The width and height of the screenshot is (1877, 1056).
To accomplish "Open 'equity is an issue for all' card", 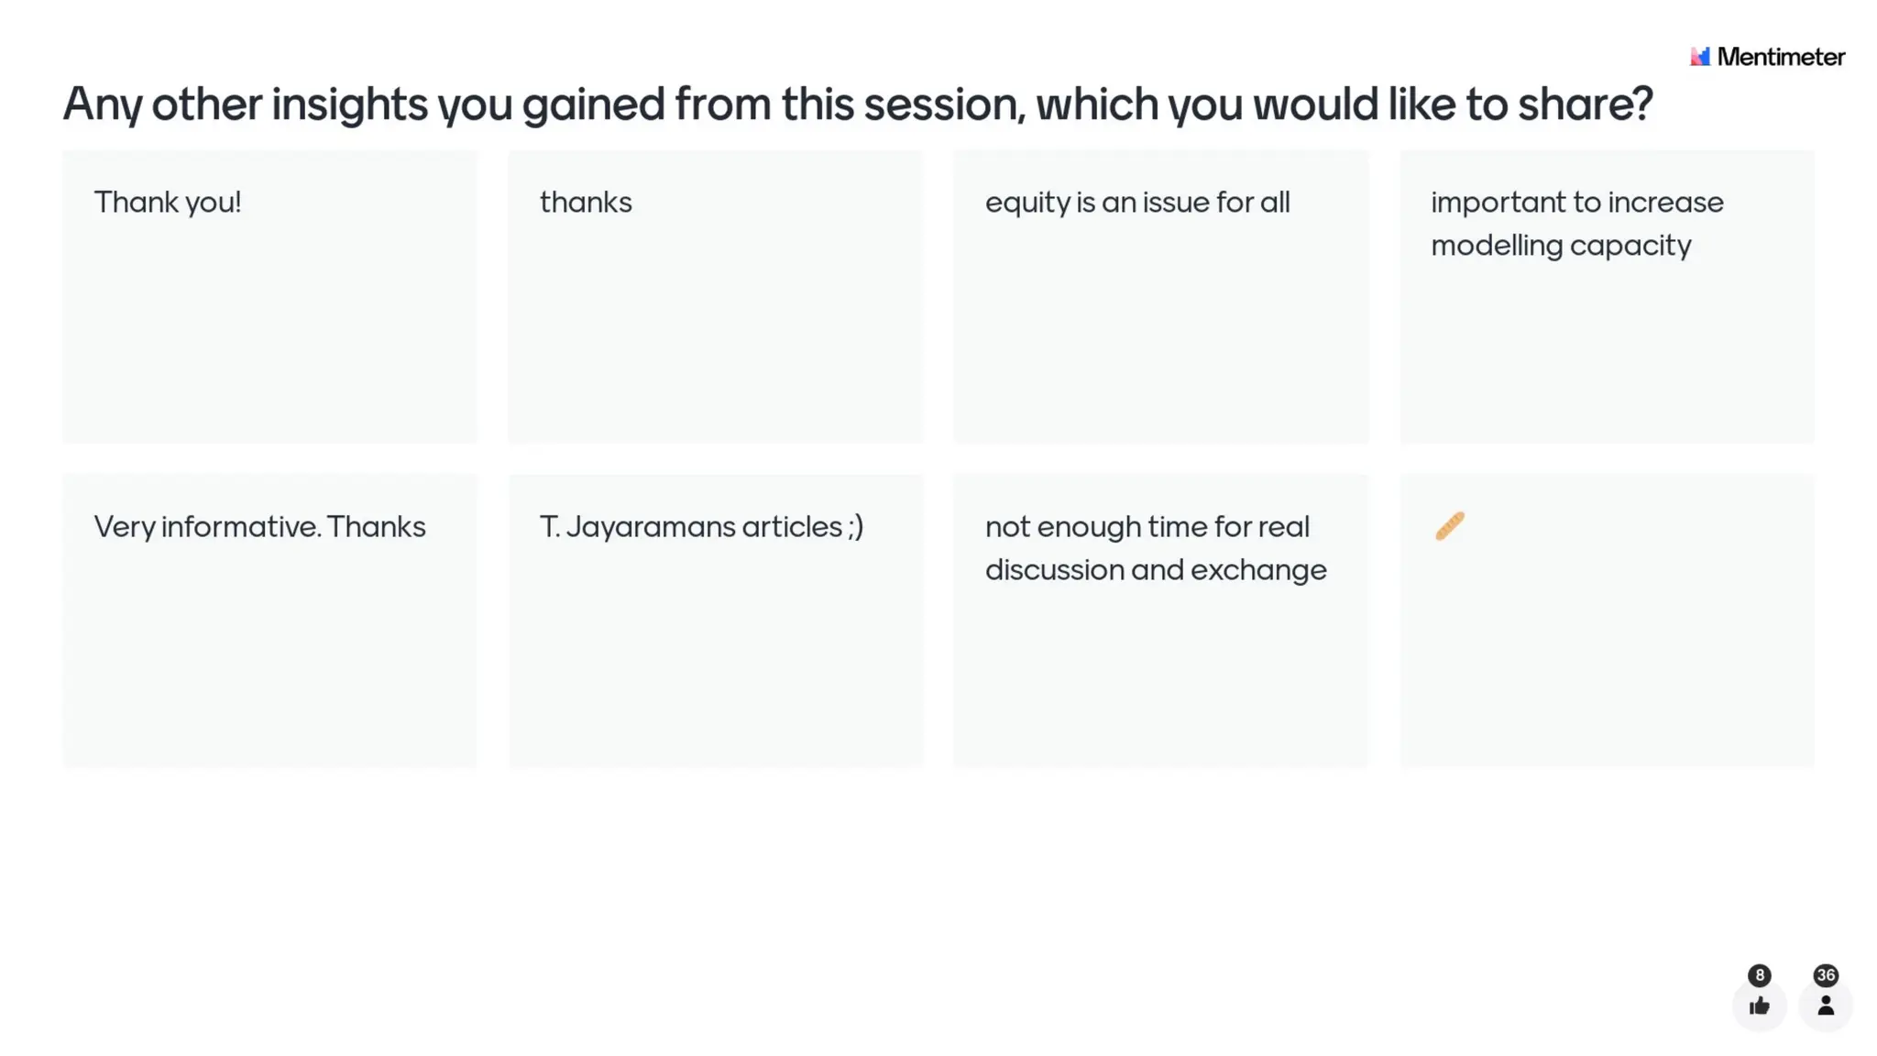I will [1161, 297].
